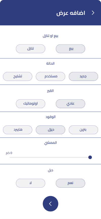The width and height of the screenshot is (101, 219).
Task: Choose جديد condition
Action: point(83,76)
